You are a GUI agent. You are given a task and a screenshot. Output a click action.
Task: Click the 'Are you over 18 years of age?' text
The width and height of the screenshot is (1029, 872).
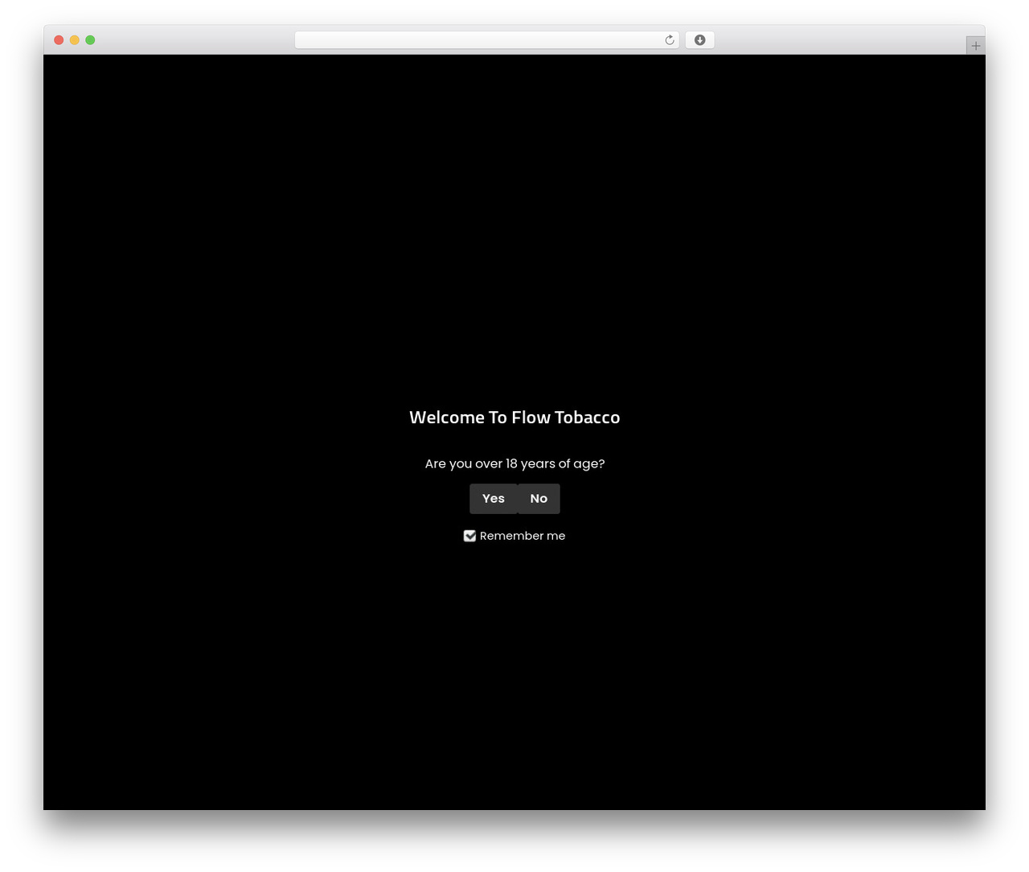[514, 463]
